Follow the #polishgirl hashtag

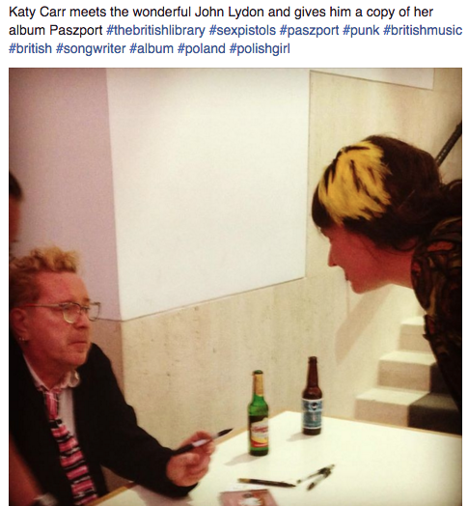point(260,48)
